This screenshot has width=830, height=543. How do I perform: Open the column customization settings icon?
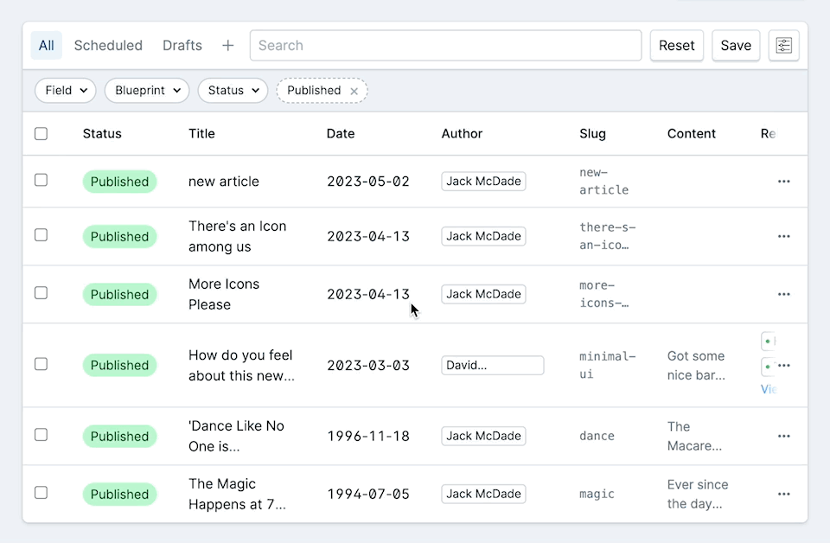point(783,46)
